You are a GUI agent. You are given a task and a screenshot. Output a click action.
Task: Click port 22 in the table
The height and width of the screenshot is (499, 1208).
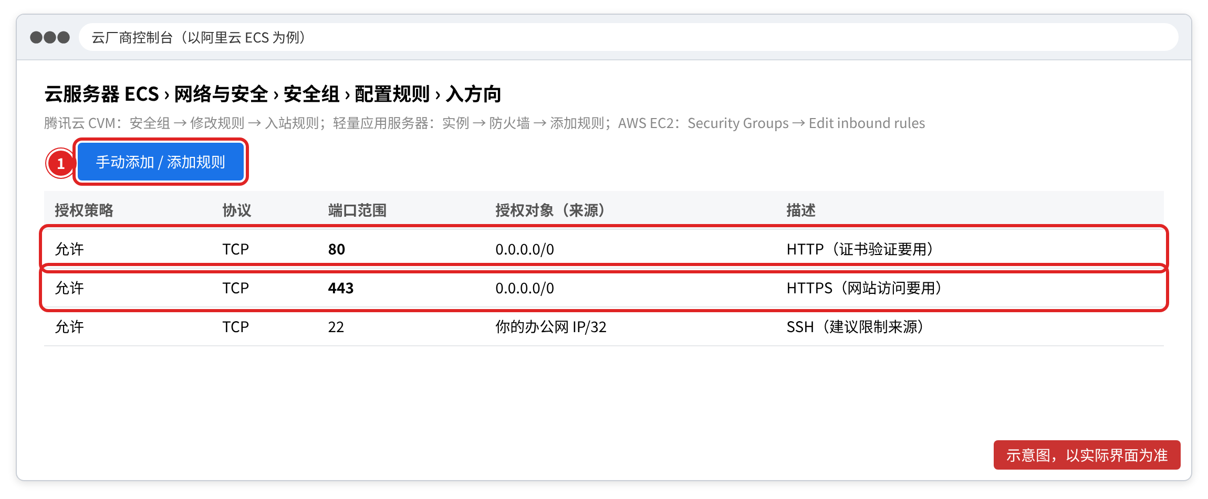[336, 327]
